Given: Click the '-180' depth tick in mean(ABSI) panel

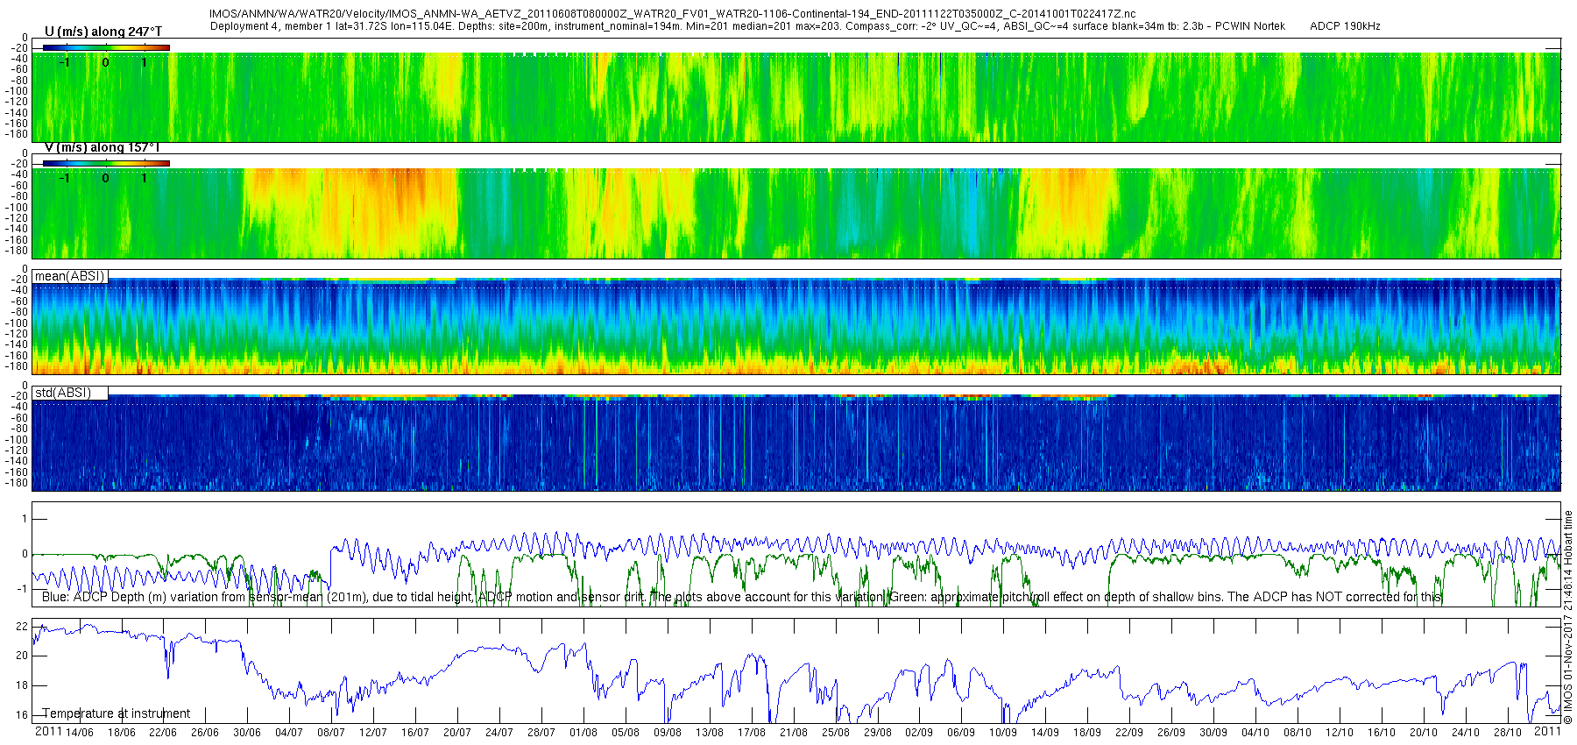Looking at the screenshot, I should tap(18, 367).
